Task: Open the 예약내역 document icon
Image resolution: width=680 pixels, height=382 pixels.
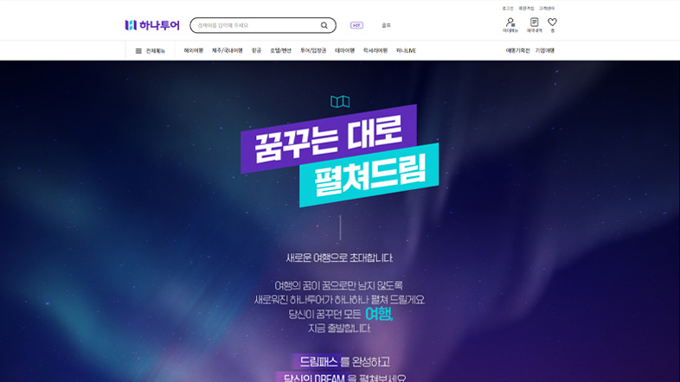Action: click(535, 25)
